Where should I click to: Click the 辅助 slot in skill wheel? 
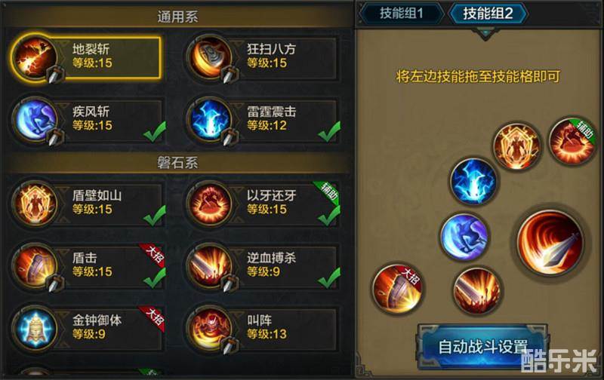(x=573, y=141)
